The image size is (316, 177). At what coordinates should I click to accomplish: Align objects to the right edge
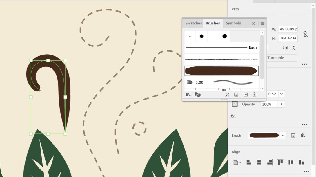point(270,162)
